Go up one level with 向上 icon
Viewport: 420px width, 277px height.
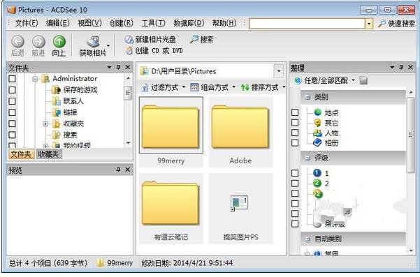click(59, 41)
